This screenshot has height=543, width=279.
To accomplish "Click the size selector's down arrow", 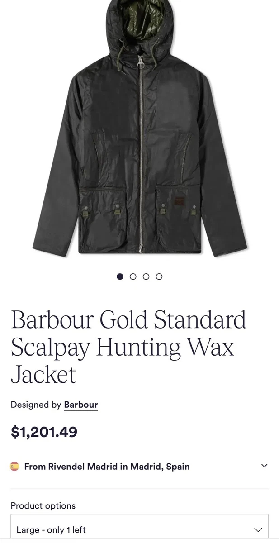I will tap(258, 529).
